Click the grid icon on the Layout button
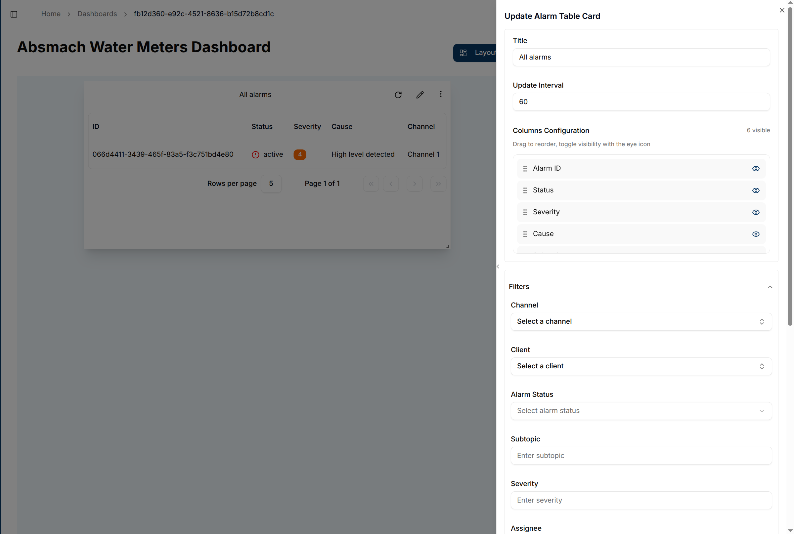This screenshot has height=534, width=794. pyautogui.click(x=463, y=53)
